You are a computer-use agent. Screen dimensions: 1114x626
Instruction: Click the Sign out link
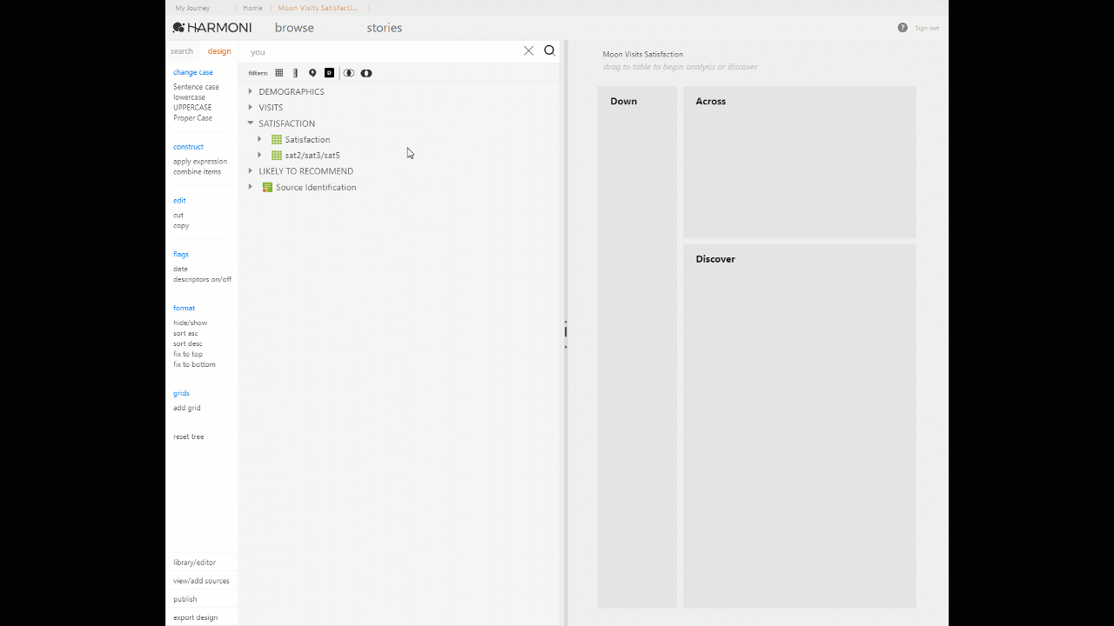(927, 28)
